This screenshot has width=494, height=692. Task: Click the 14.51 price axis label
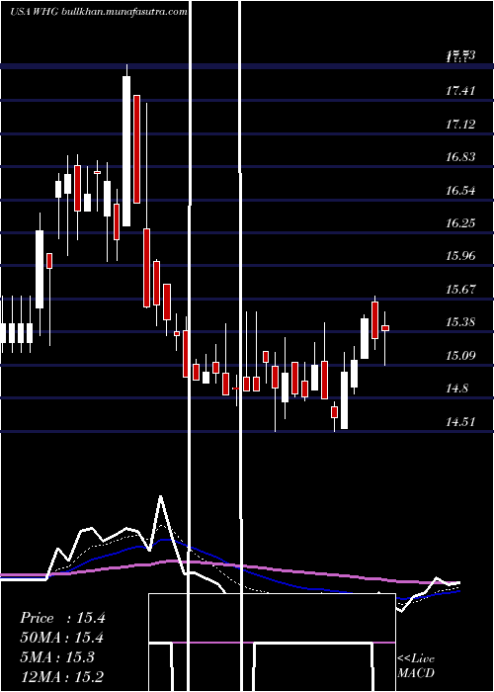(460, 422)
